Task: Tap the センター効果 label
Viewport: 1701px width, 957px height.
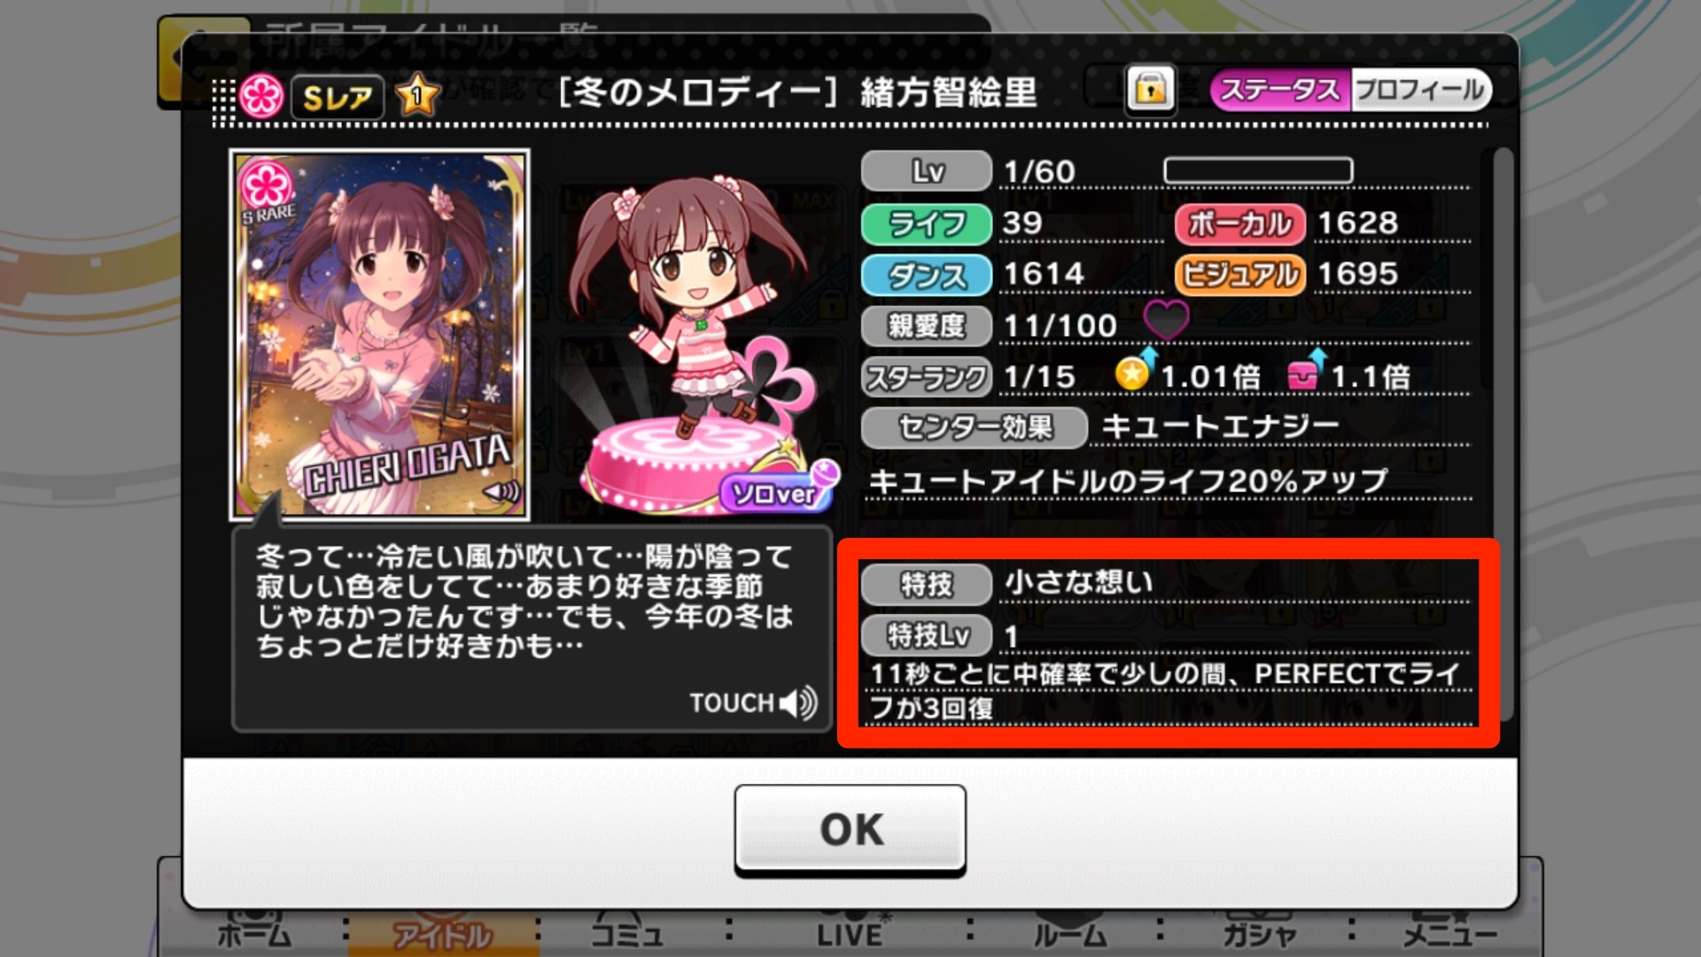Action: [974, 428]
